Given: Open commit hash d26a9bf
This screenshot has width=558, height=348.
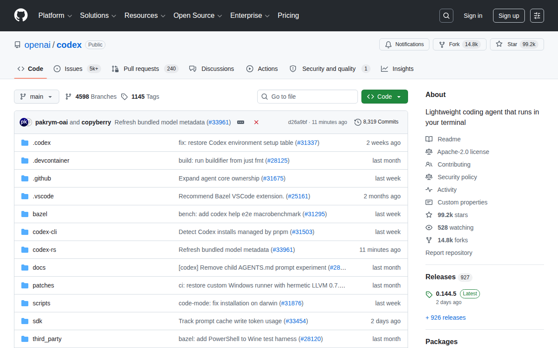Looking at the screenshot, I should tap(298, 122).
